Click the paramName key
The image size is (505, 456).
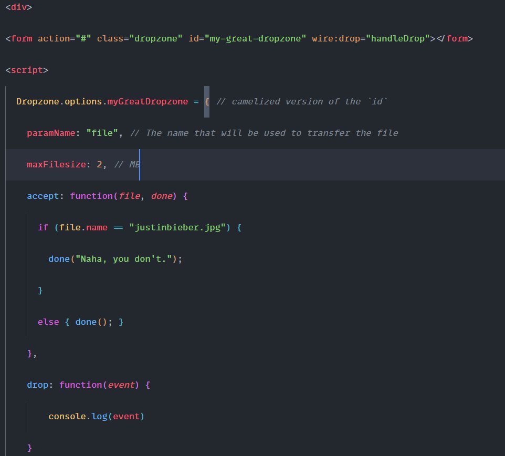51,133
